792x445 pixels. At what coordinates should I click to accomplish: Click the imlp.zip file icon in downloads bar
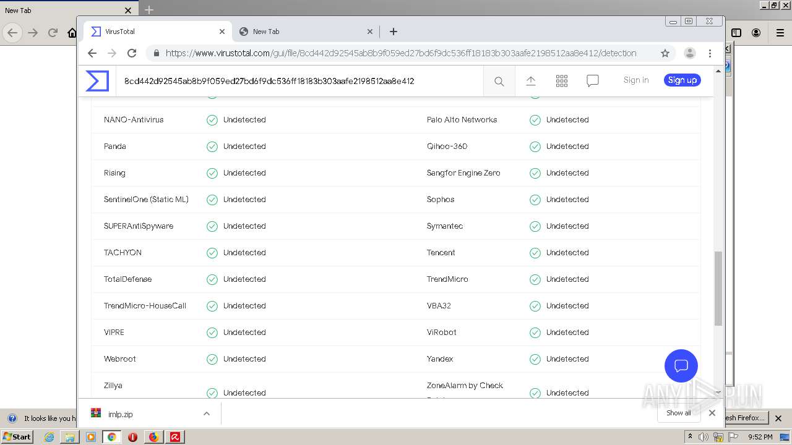[x=96, y=413]
